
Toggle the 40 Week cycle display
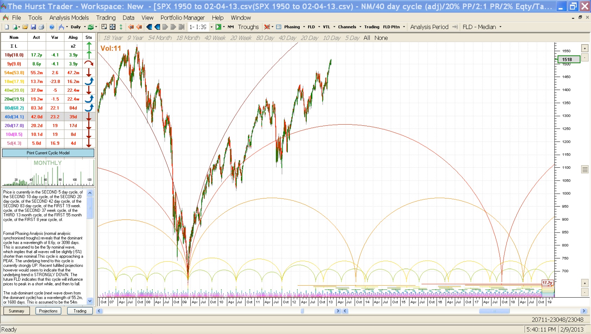[215, 38]
